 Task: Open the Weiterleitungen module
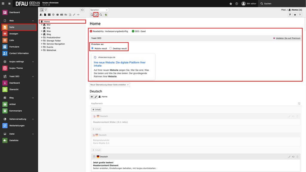(17, 126)
